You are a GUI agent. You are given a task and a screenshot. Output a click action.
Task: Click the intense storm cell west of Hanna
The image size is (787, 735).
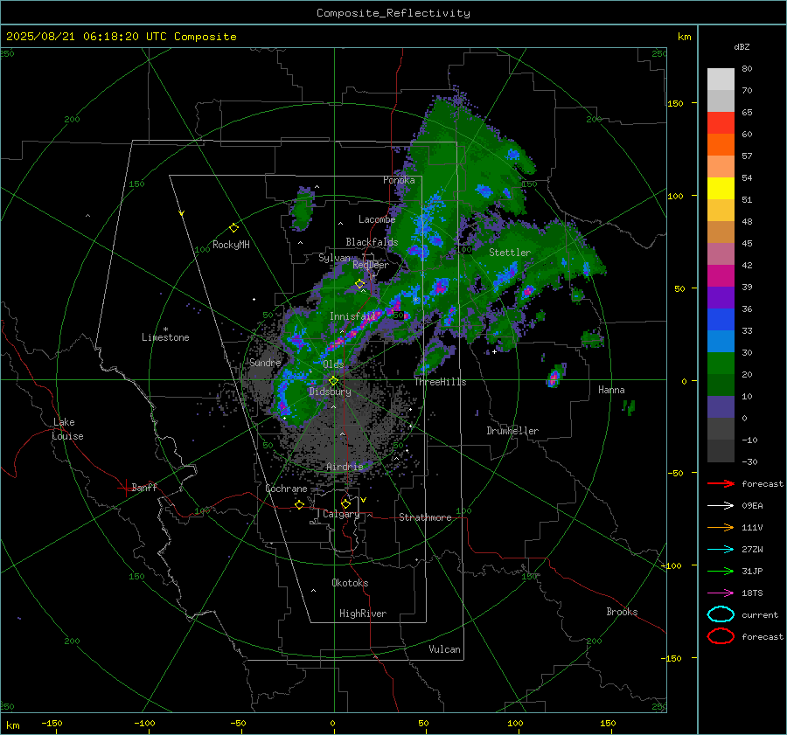tap(555, 375)
